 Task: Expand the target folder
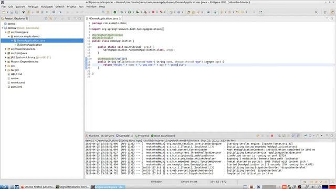point(6,70)
